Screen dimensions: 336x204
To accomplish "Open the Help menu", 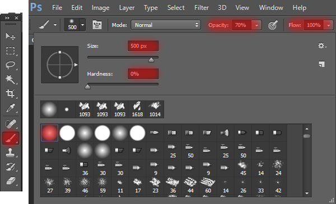I will (x=300, y=8).
